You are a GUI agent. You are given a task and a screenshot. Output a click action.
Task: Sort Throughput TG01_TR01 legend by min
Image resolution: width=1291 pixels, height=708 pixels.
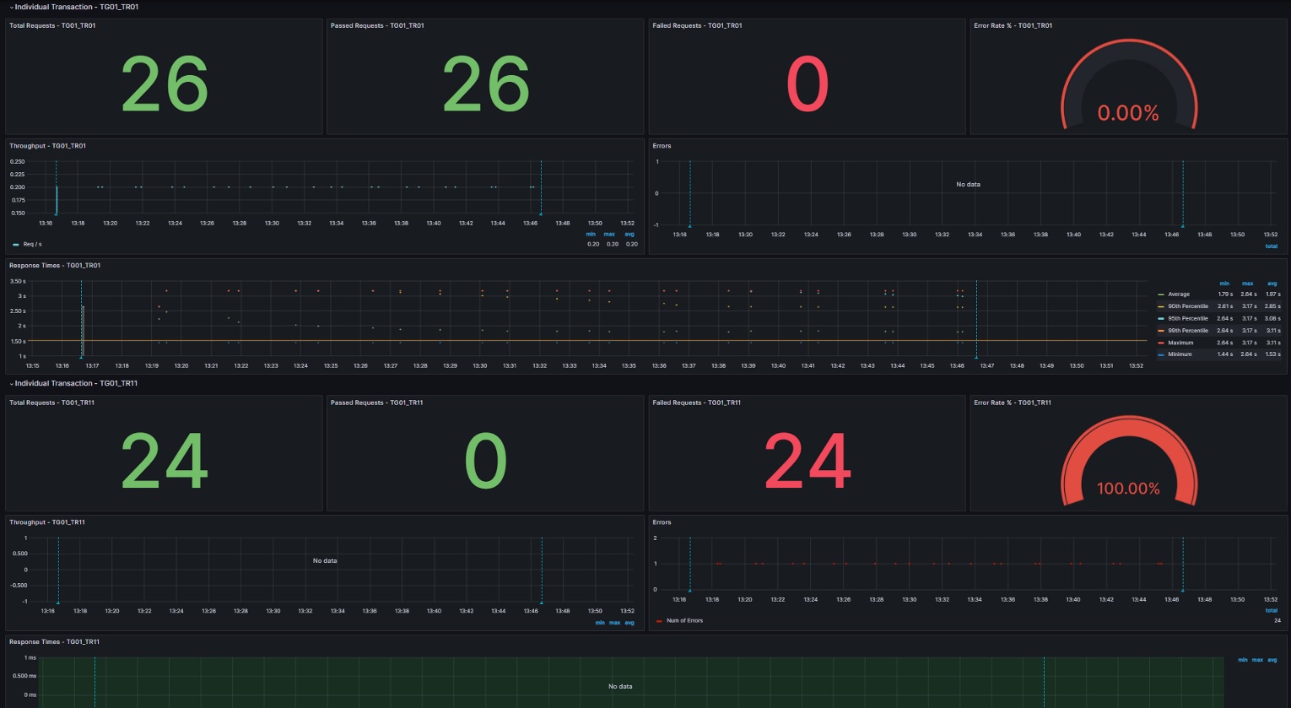[x=591, y=235]
